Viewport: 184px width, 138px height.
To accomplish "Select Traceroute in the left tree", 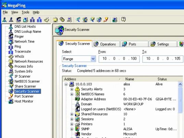I will pos(23,51).
